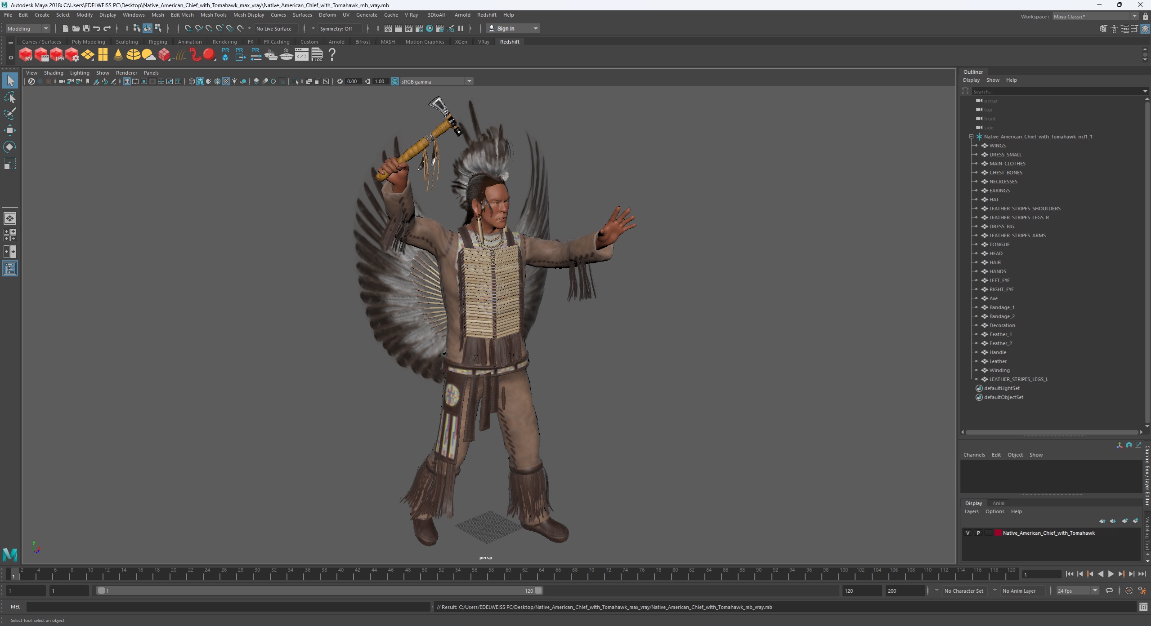Click Outliner horizontal scrollbar
The height and width of the screenshot is (626, 1151).
(x=1052, y=432)
